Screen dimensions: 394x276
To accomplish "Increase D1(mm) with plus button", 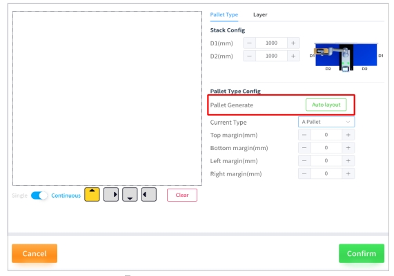I will point(293,43).
